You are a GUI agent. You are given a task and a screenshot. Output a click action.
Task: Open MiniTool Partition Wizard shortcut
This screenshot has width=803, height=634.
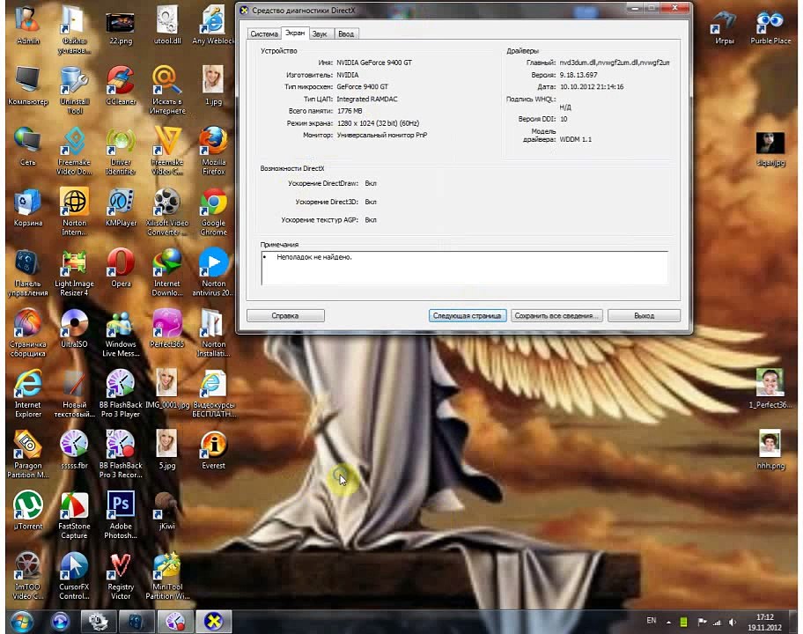(167, 575)
